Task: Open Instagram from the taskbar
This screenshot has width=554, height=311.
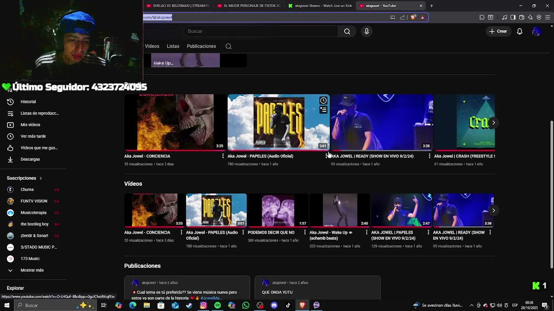Action: (203, 305)
